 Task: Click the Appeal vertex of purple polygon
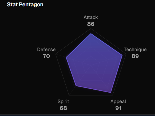[111, 92]
